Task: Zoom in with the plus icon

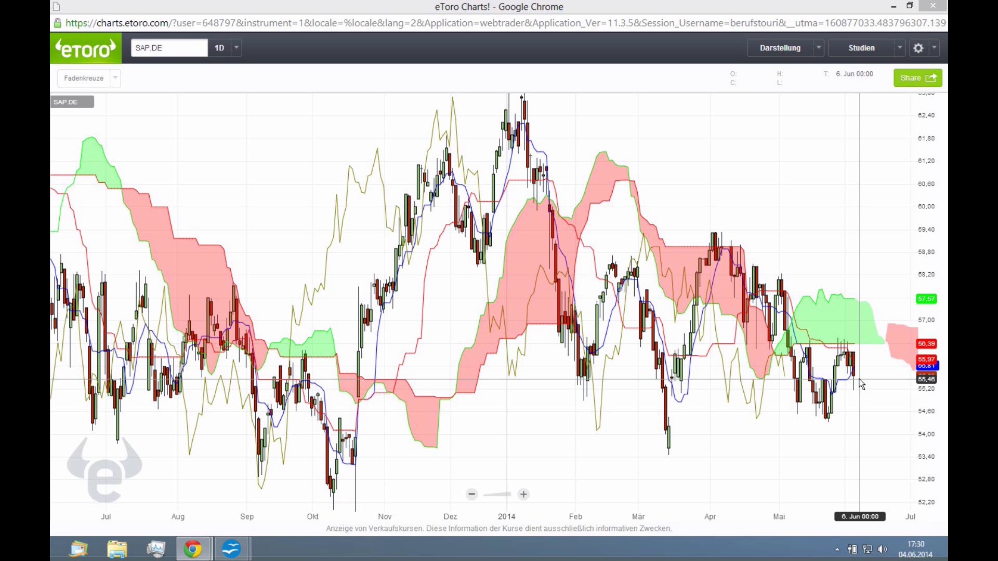Action: (x=523, y=494)
